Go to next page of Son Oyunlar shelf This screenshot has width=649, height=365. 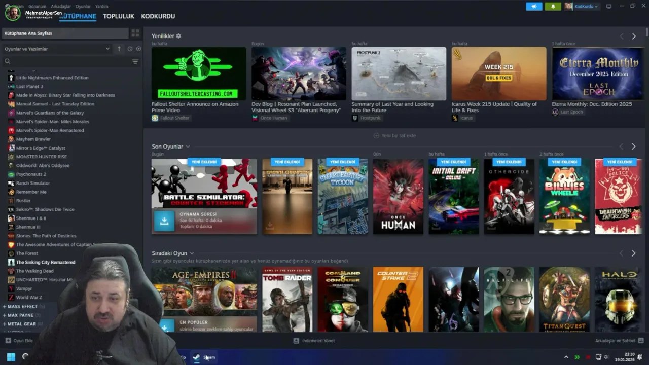pyautogui.click(x=633, y=147)
